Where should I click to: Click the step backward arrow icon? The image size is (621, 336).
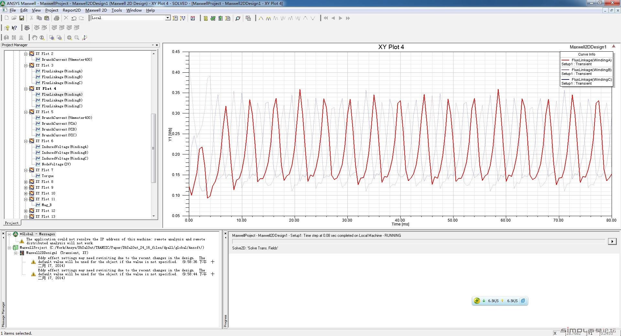coord(333,18)
